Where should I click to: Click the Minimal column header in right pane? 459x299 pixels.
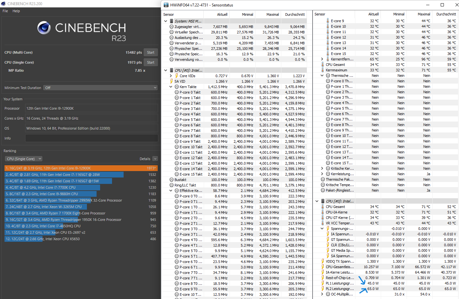394,14
